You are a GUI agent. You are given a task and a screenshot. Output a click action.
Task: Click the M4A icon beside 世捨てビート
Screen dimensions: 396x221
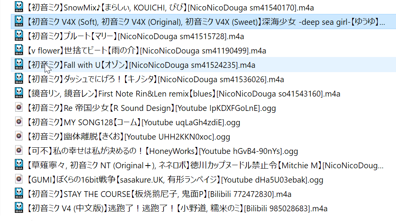pyautogui.click(x=19, y=50)
